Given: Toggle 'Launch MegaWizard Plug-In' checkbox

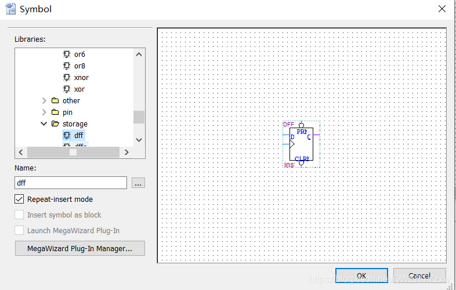Looking at the screenshot, I should click(19, 231).
